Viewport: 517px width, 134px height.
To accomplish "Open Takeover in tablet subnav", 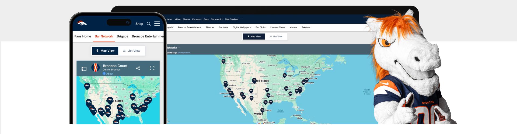I will [x=306, y=27].
